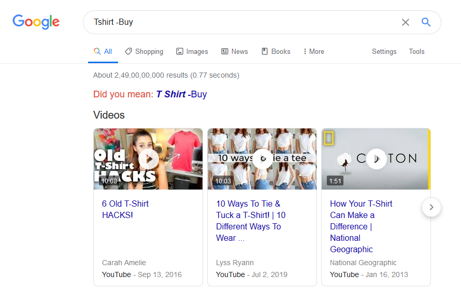Switch to the Shopping tab
The width and height of the screenshot is (461, 304).
[144, 52]
